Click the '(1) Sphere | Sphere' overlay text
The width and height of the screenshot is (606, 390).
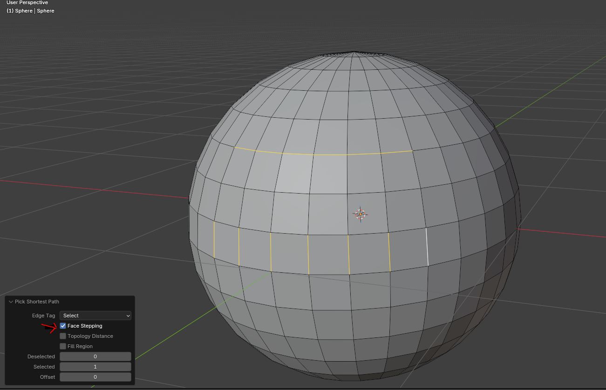tap(30, 11)
